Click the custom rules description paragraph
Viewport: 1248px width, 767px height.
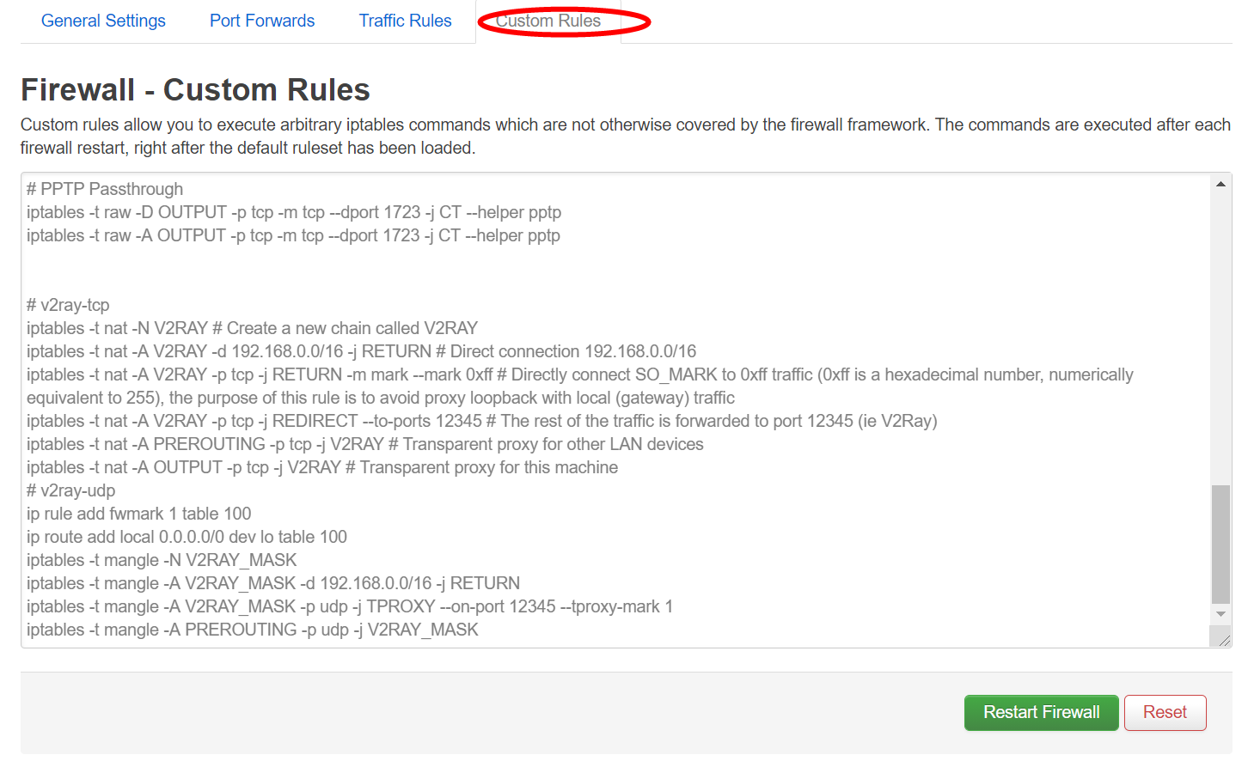coord(626,137)
